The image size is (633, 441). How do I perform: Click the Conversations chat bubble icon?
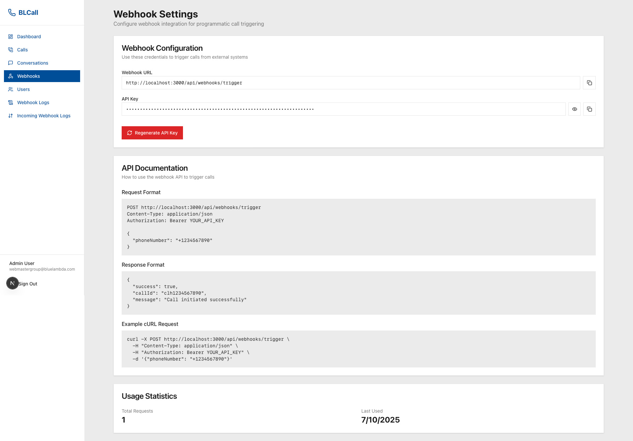[x=11, y=63]
